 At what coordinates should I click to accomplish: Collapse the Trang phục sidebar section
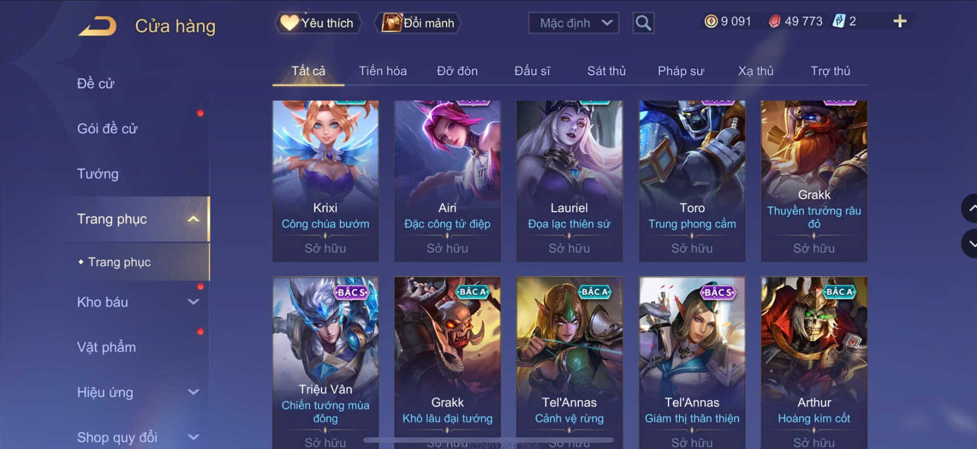194,219
